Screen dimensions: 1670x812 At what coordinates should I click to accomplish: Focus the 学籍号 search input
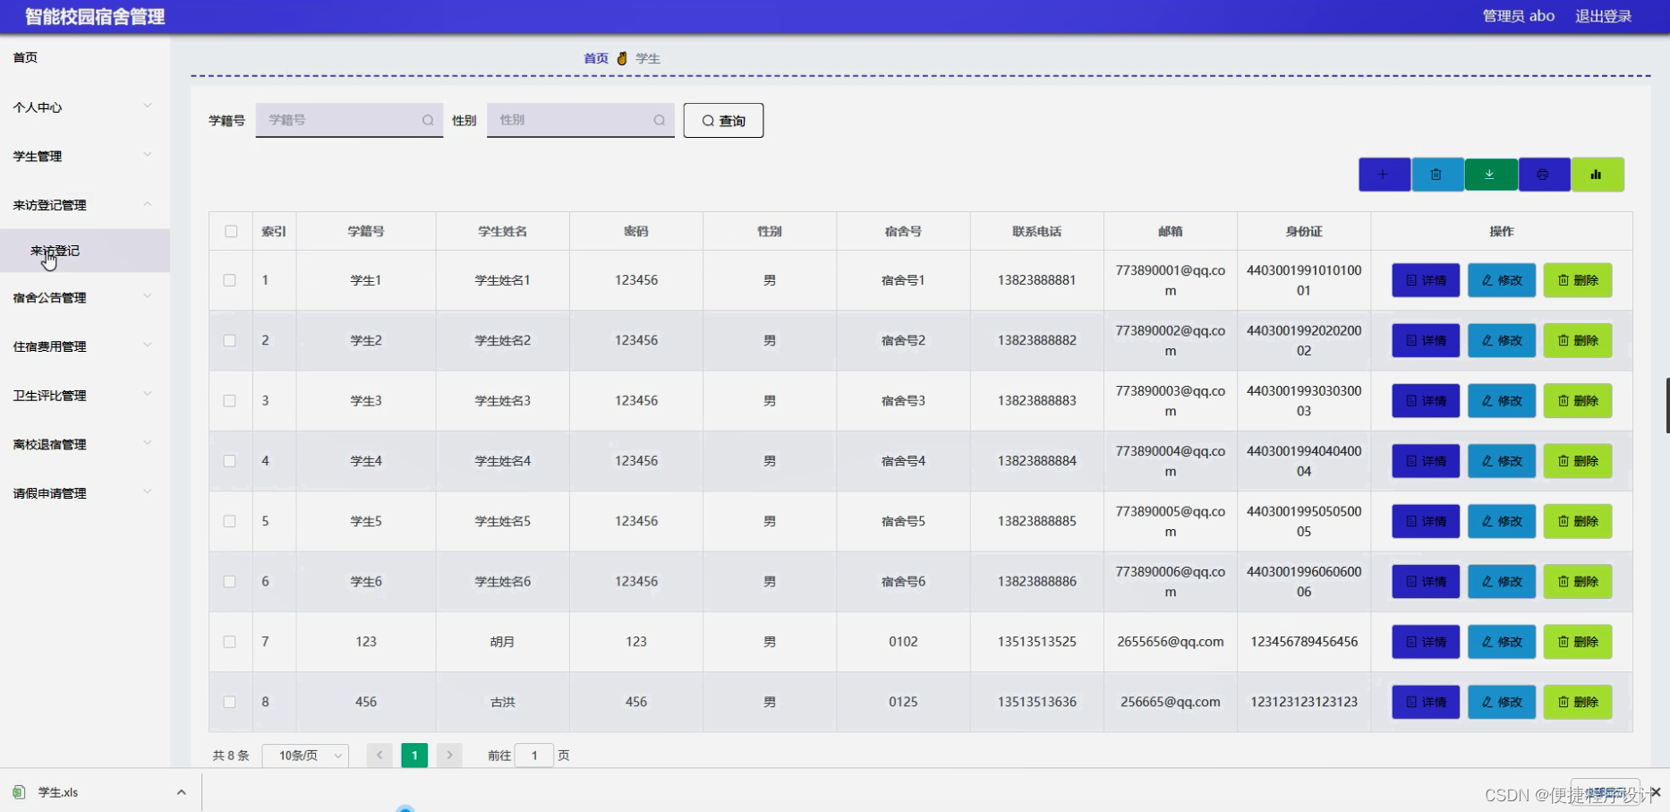pos(349,120)
